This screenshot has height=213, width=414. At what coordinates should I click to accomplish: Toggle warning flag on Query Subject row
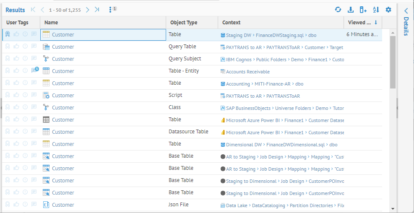(25, 59)
